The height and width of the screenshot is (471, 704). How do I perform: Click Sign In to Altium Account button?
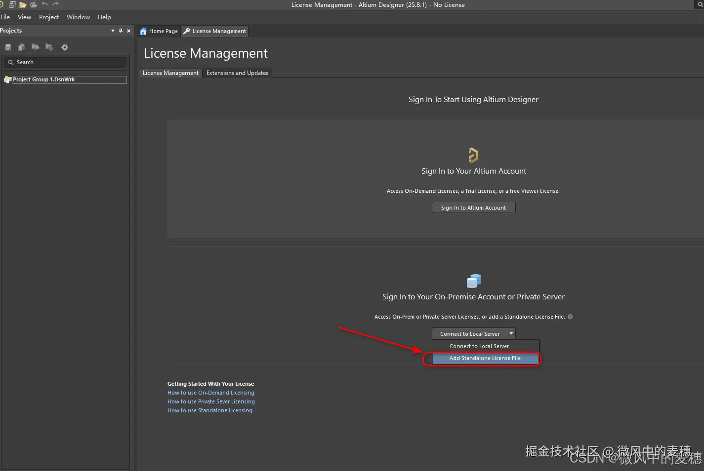point(473,208)
